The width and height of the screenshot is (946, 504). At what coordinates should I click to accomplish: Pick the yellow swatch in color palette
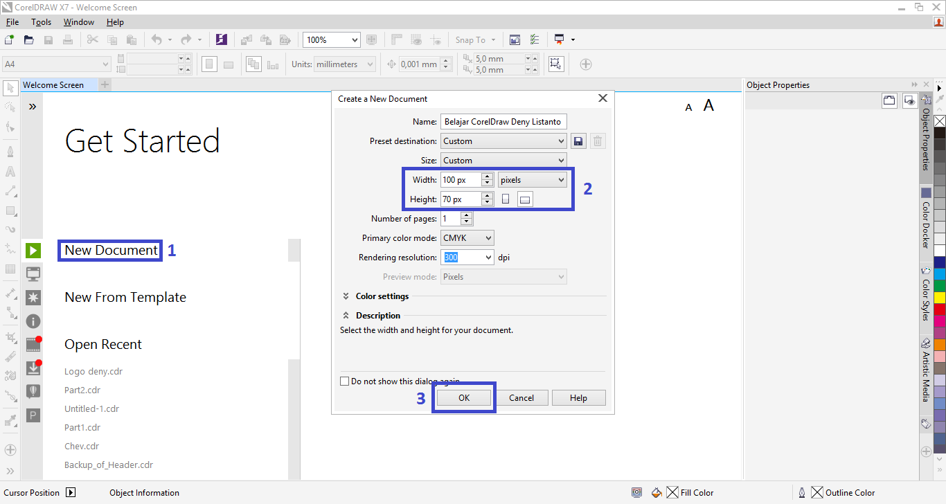(940, 297)
